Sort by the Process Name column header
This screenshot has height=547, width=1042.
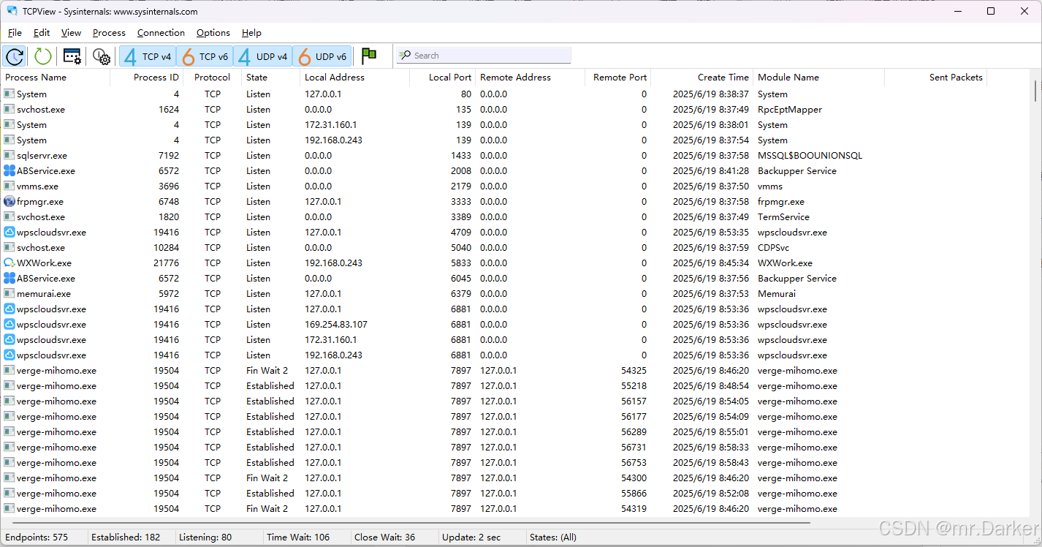point(35,77)
